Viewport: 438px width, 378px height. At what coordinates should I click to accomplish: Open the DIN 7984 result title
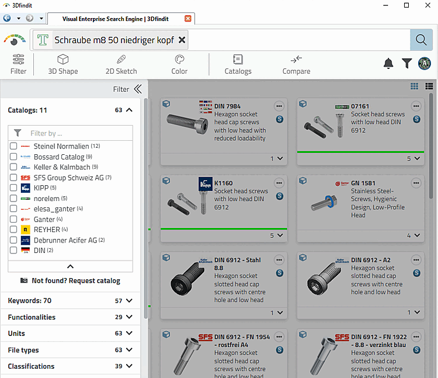[x=227, y=106]
